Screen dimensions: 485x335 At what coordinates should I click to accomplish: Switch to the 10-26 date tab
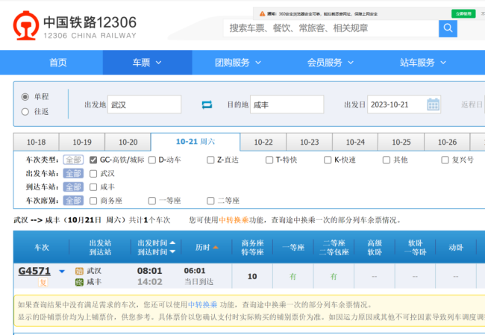(447, 142)
